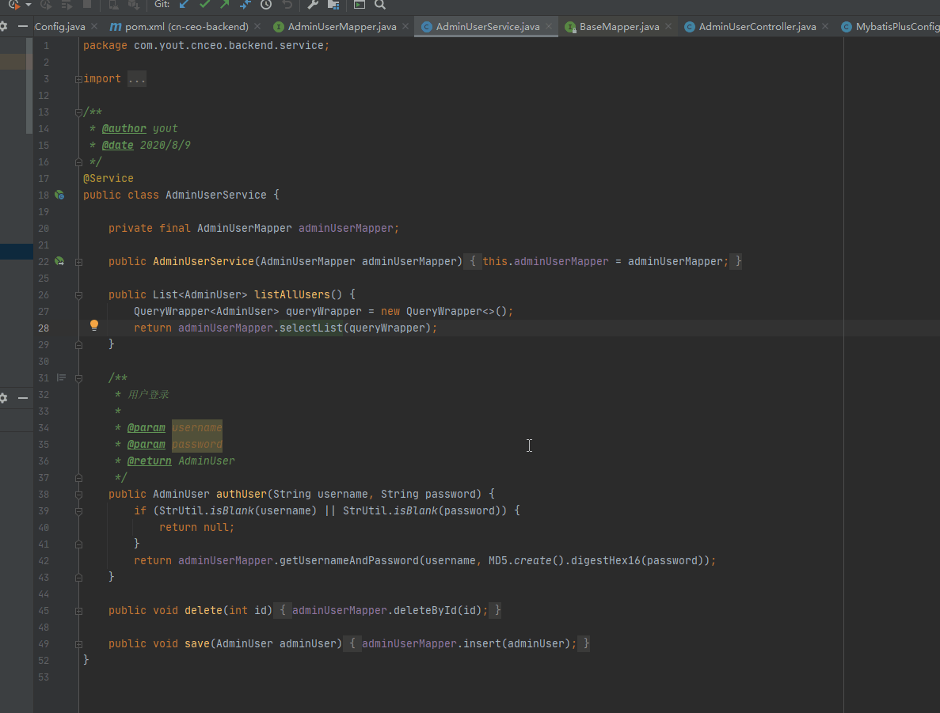Click the Run Anything terminal icon

pyautogui.click(x=359, y=4)
